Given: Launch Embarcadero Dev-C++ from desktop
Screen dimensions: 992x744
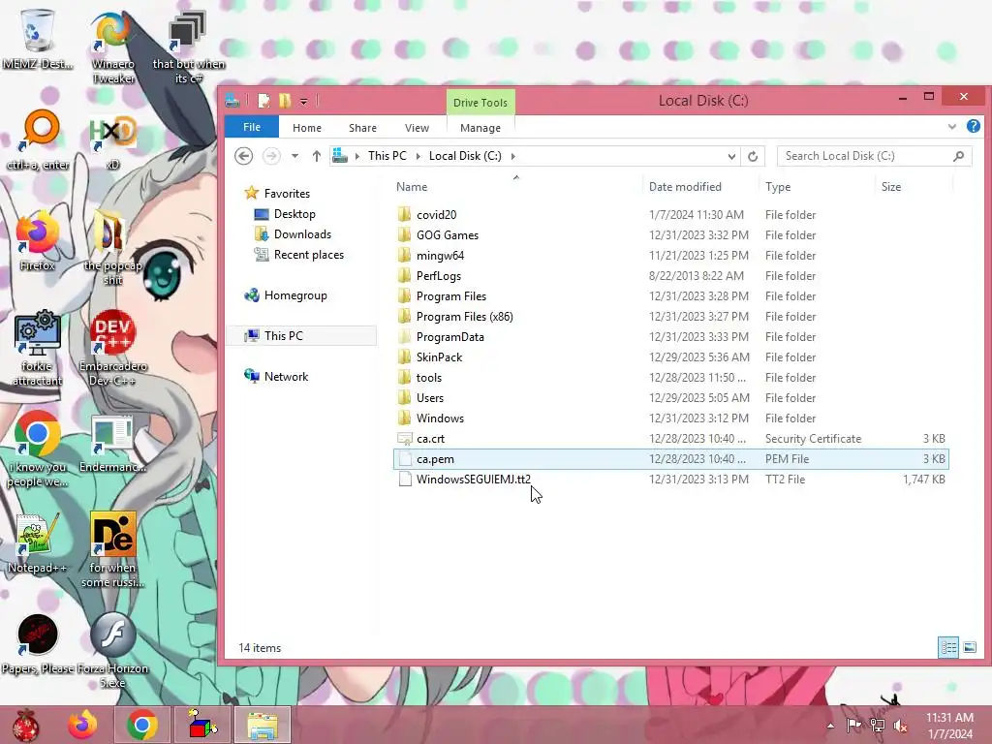Looking at the screenshot, I should tap(112, 348).
